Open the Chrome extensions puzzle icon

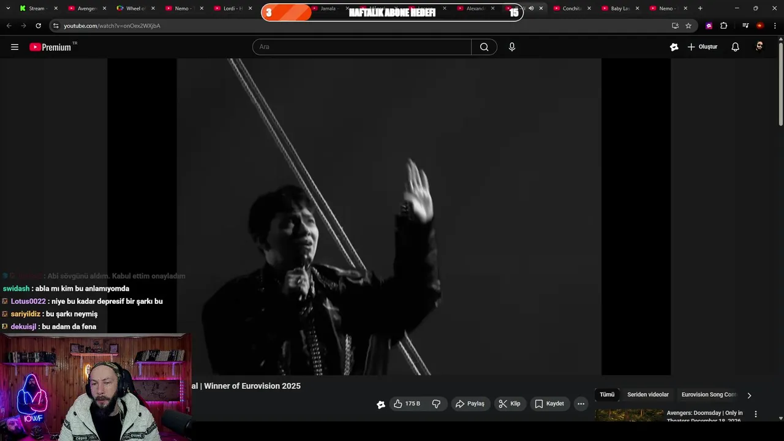pos(723,26)
